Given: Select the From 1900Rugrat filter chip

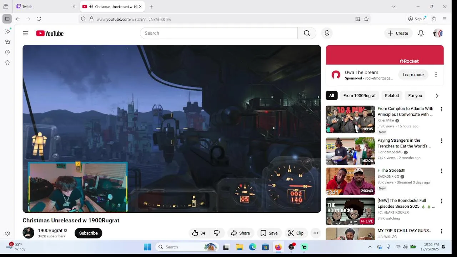Looking at the screenshot, I should [x=359, y=96].
